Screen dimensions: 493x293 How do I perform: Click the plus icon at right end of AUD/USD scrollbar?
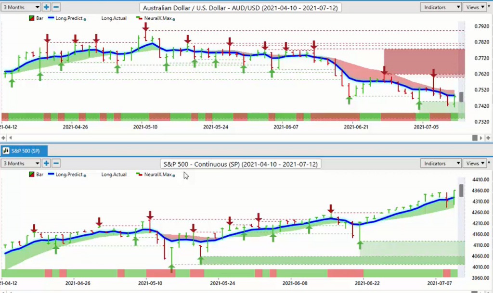(x=488, y=138)
